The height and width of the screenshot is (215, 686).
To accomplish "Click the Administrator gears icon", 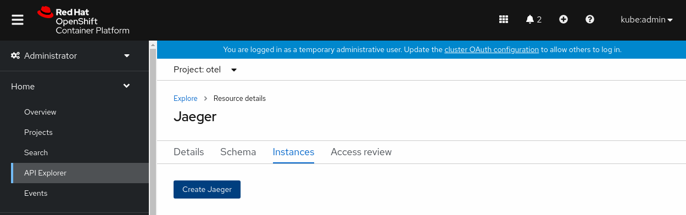I will (x=16, y=55).
